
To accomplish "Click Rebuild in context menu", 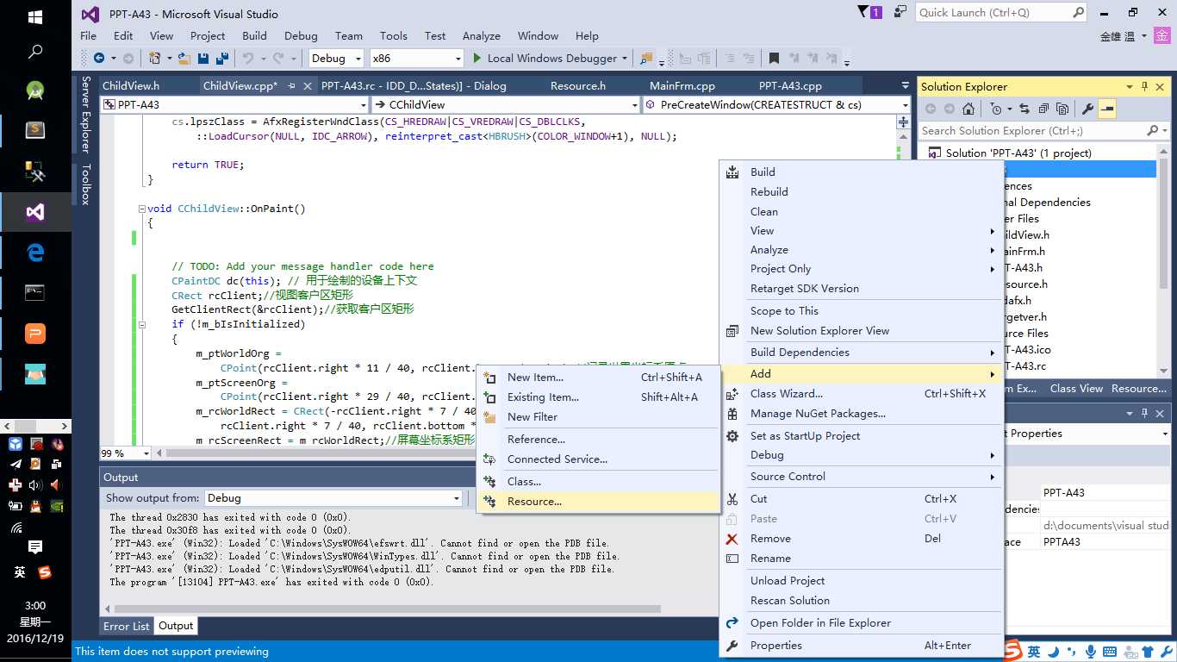I will pyautogui.click(x=862, y=192).
